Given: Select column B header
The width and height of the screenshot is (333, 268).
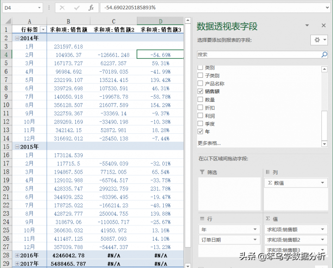Looking at the screenshot, I should click(68, 21).
